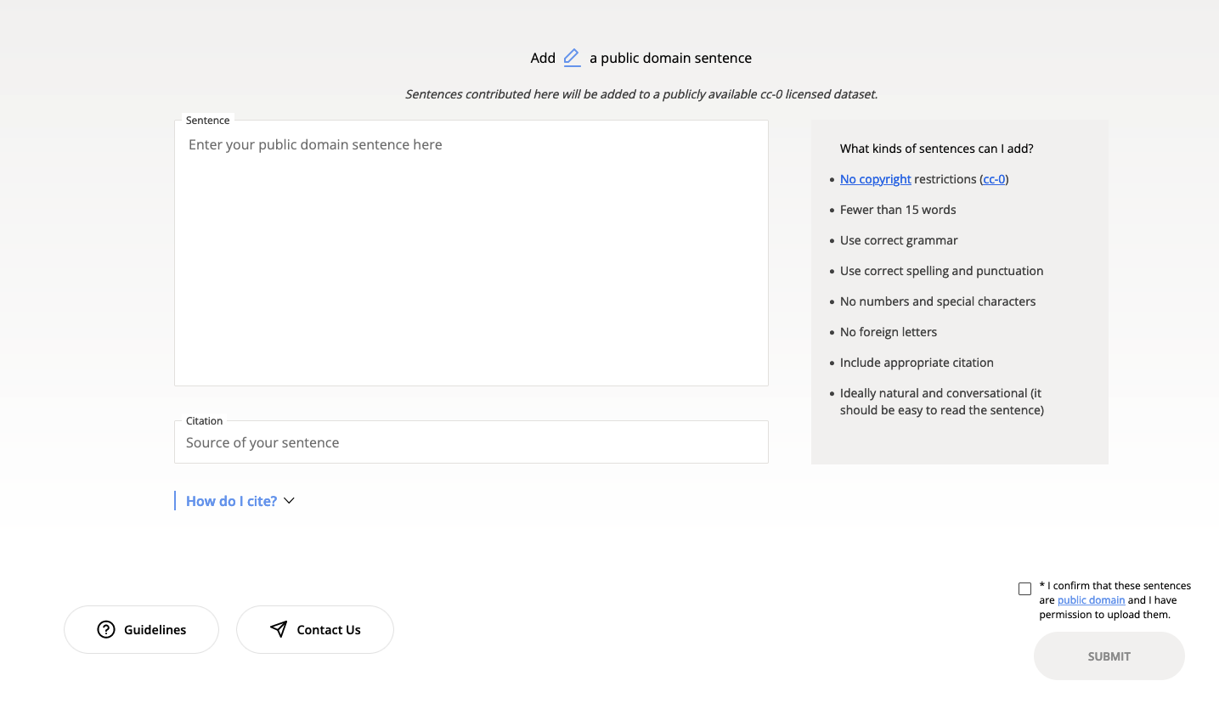1219x709 pixels.
Task: Open the No copyright link
Action: [875, 179]
